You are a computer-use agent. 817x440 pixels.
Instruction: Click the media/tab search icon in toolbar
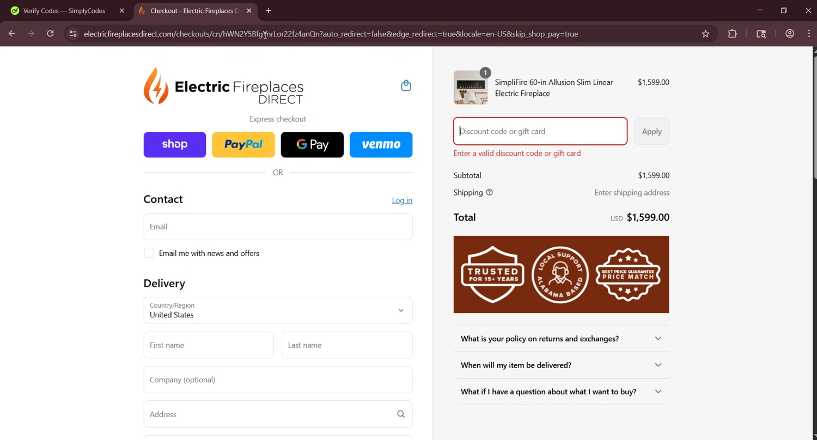761,34
